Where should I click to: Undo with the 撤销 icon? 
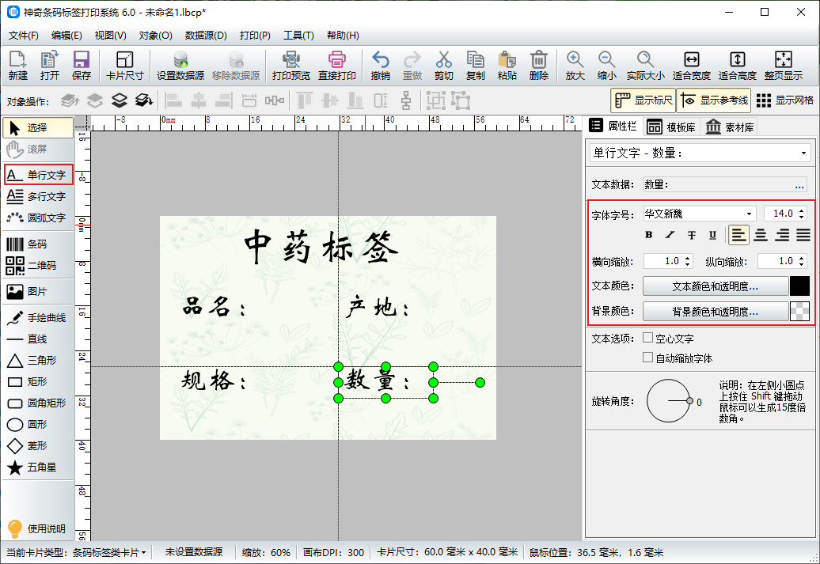380,66
